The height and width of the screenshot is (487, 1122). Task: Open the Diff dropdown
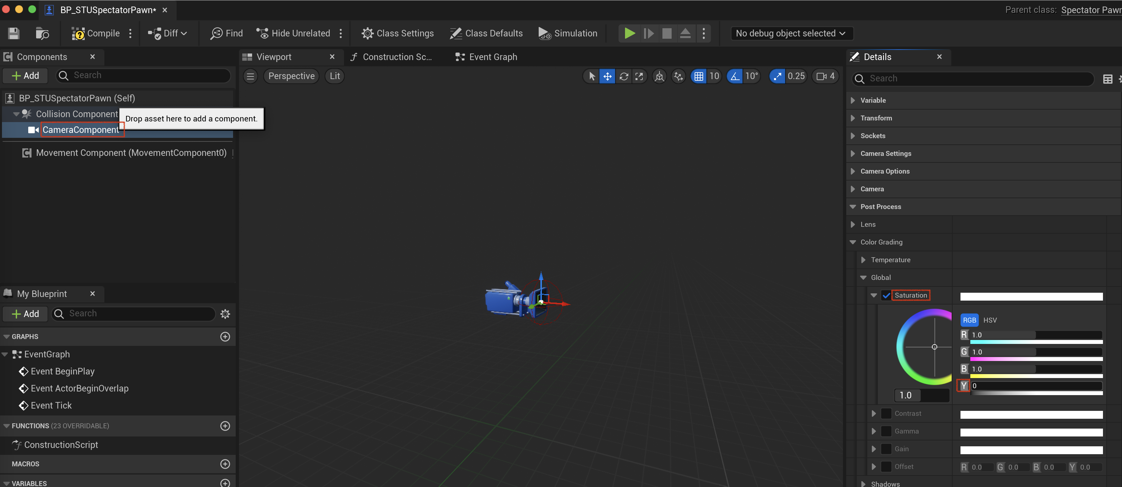167,33
